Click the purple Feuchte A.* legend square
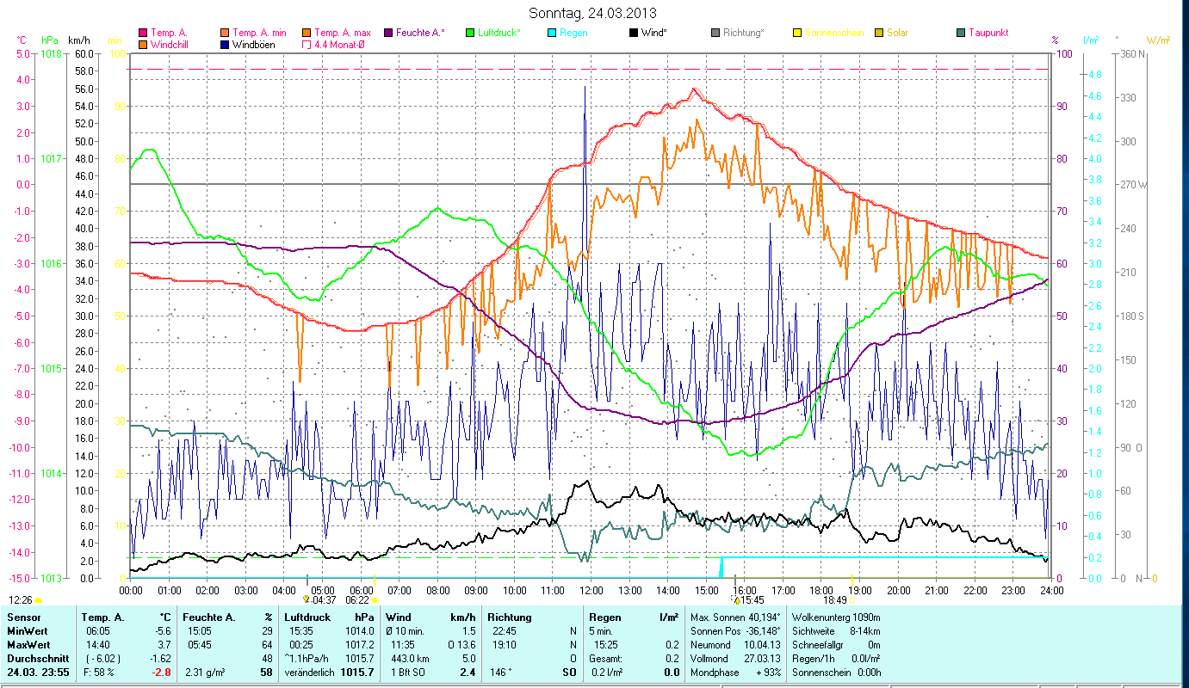The width and height of the screenshot is (1189, 688). click(x=388, y=33)
